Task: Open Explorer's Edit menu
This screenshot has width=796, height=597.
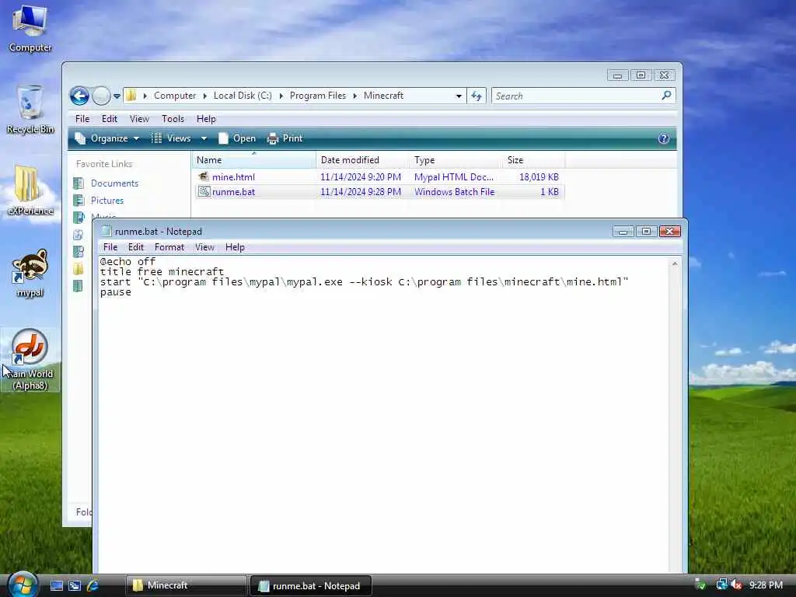Action: 109,119
